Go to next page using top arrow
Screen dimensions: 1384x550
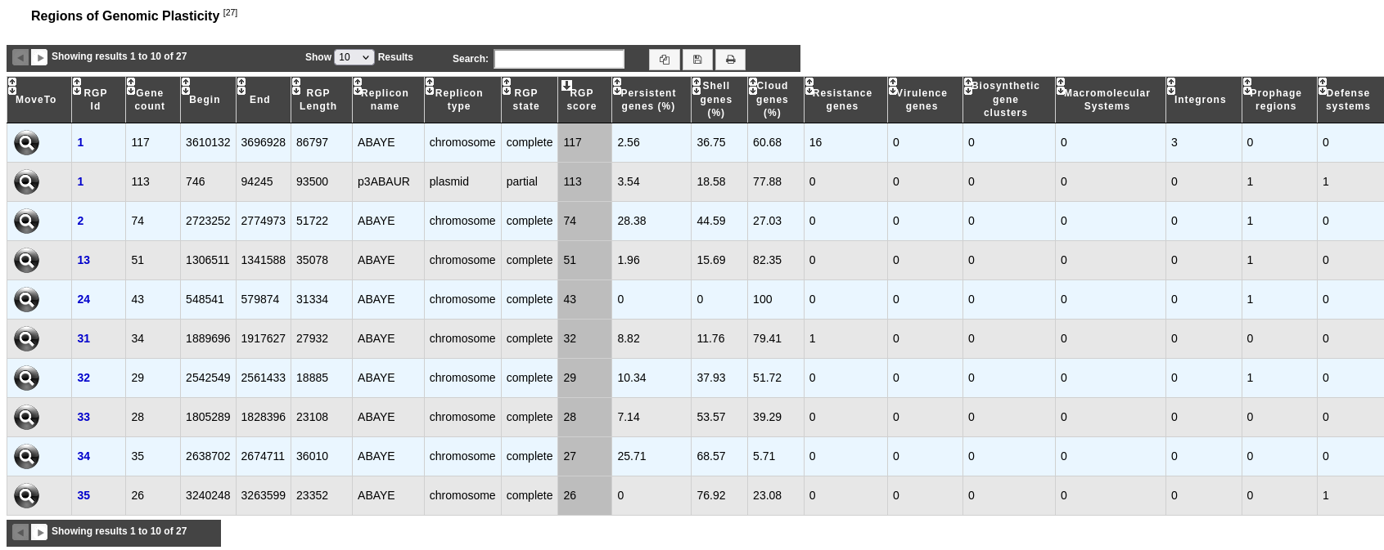(39, 57)
